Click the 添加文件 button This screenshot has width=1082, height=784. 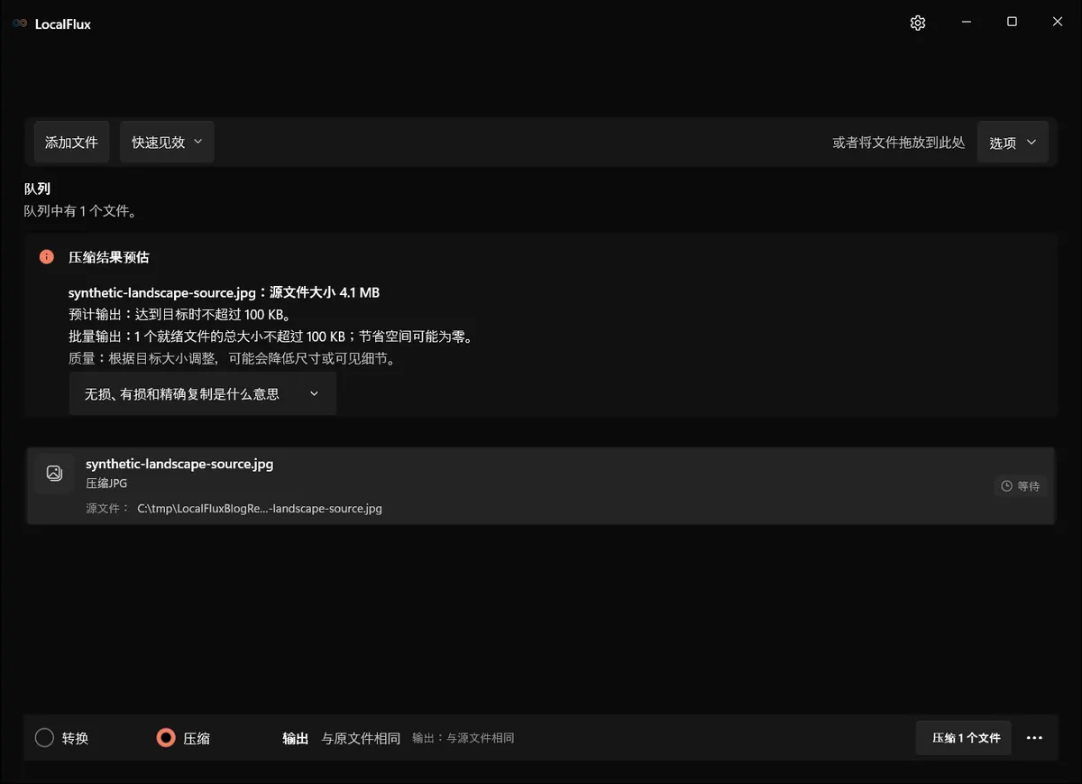(x=71, y=143)
